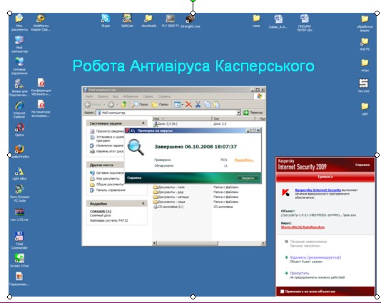Launch the FLY 2000 TV shortcut

point(170,20)
